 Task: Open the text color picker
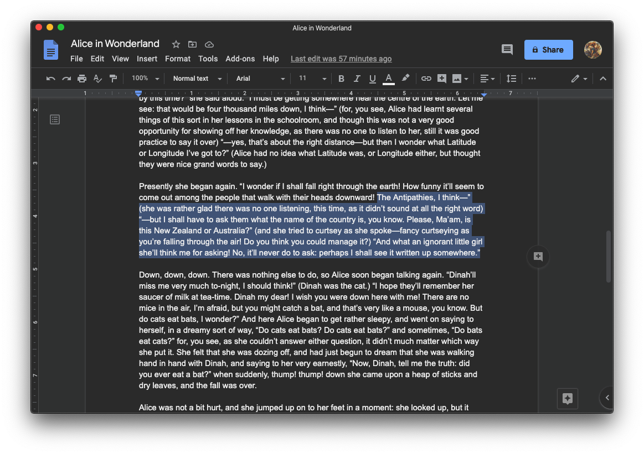(388, 79)
